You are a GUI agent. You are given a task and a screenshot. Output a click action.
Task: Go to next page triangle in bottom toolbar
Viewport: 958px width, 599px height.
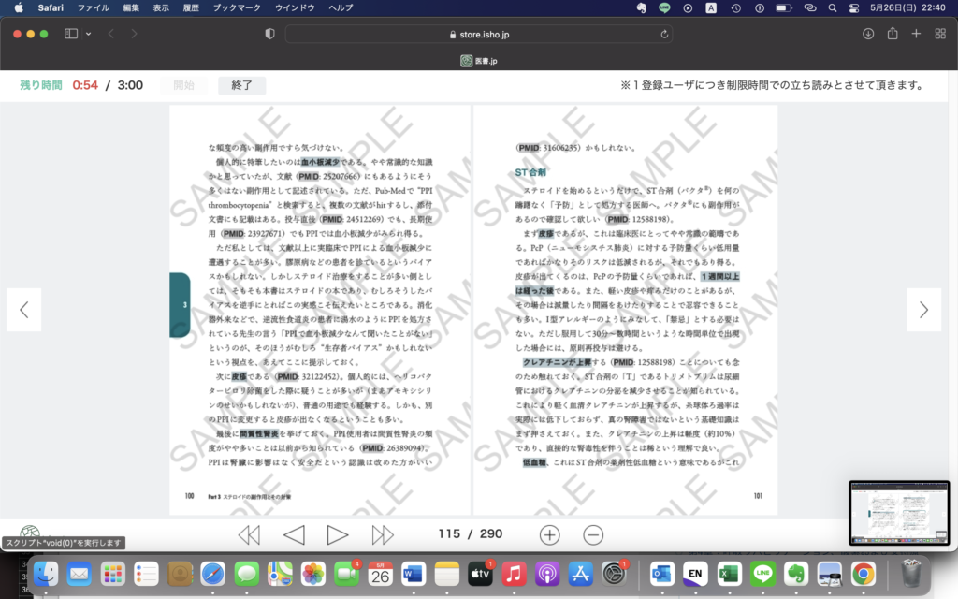click(338, 534)
